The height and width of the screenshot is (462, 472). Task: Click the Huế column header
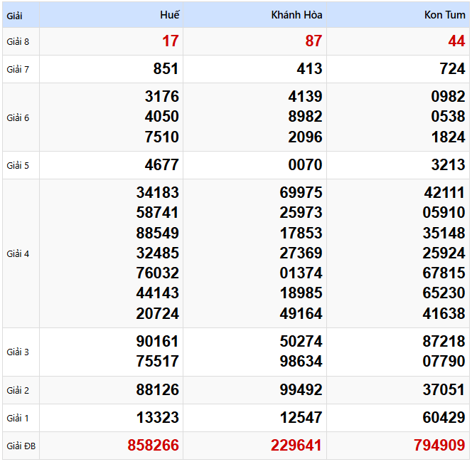[169, 14]
